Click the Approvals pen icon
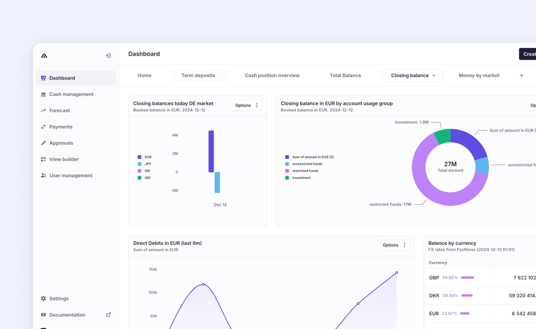This screenshot has width=536, height=329. [x=43, y=143]
